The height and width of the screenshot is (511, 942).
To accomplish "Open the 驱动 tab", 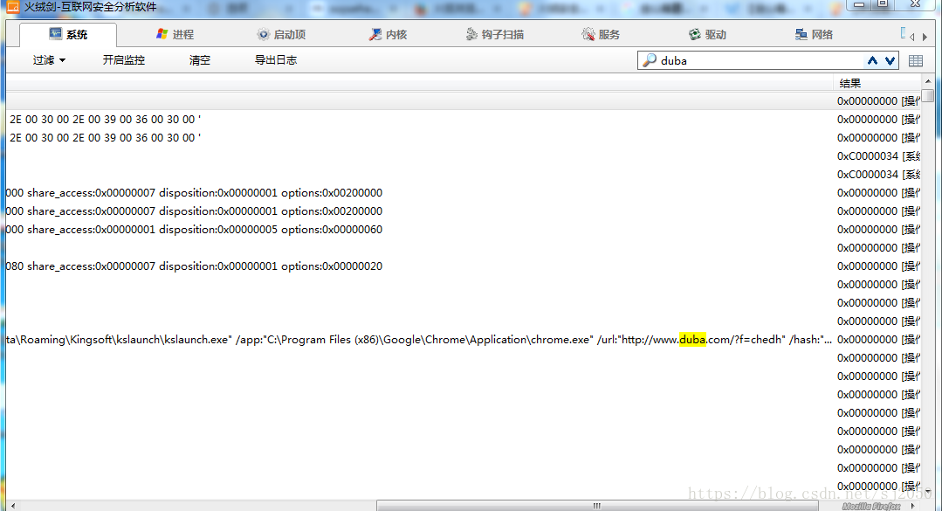I will [707, 34].
